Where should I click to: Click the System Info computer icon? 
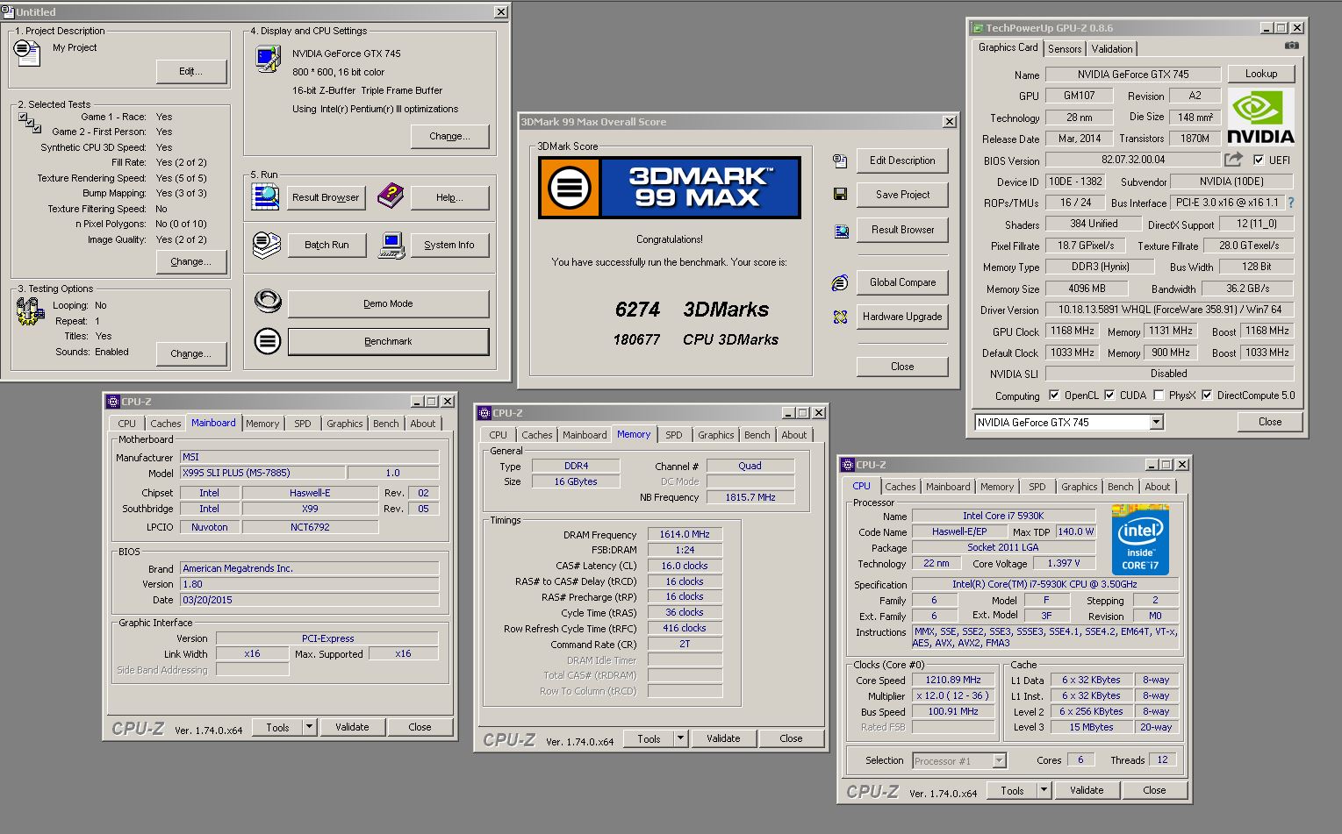[391, 245]
